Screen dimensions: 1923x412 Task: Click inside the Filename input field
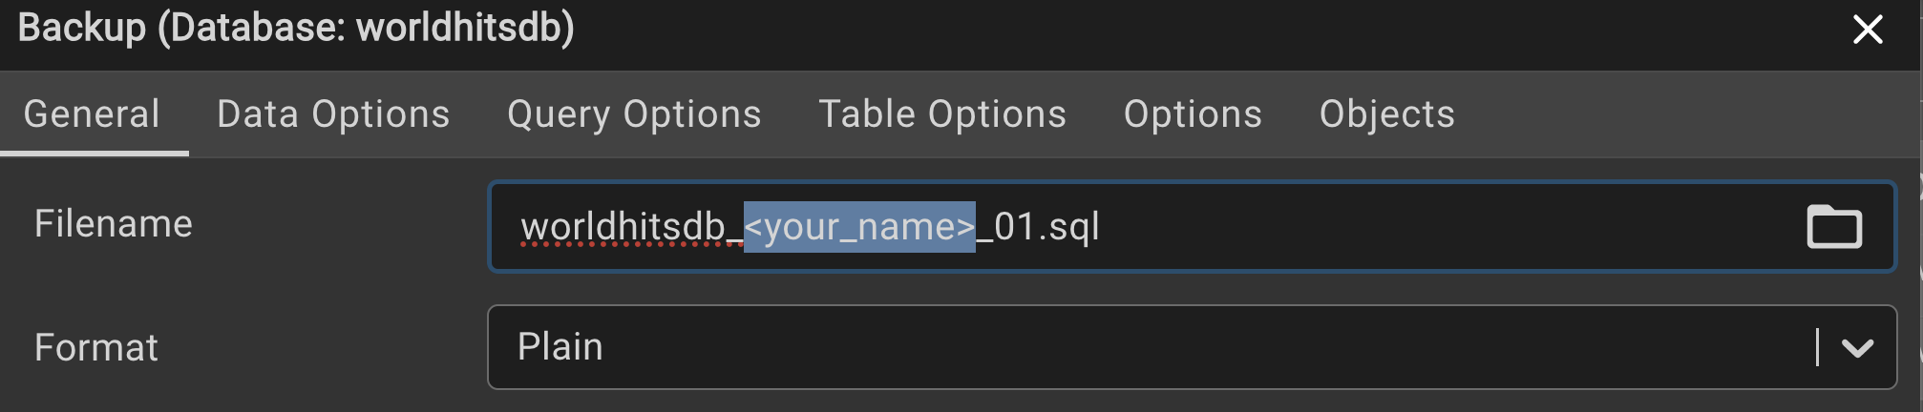click(x=1337, y=227)
